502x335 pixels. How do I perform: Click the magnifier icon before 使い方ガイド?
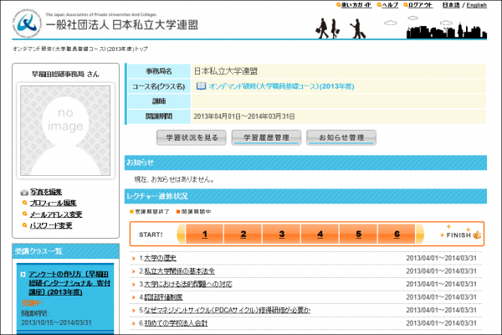click(338, 5)
